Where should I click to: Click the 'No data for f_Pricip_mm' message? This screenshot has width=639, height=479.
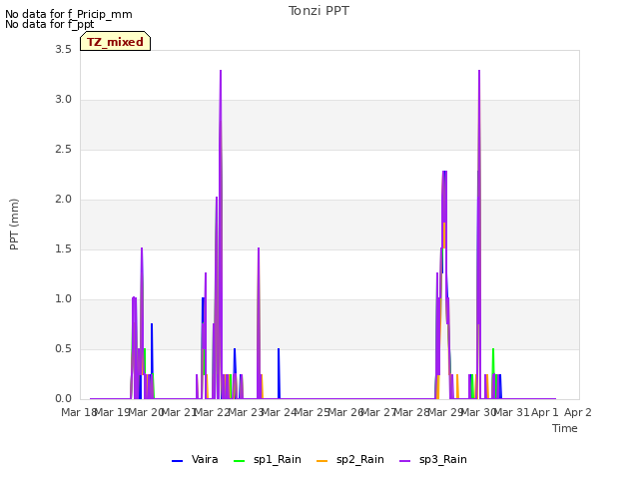click(69, 14)
